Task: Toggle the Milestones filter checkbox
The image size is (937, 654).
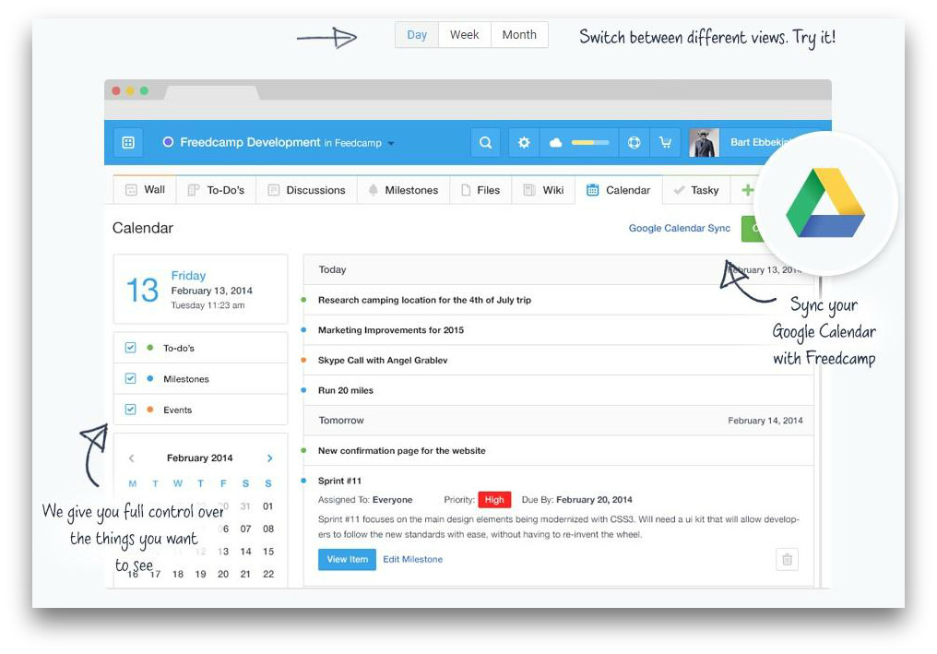Action: click(130, 379)
